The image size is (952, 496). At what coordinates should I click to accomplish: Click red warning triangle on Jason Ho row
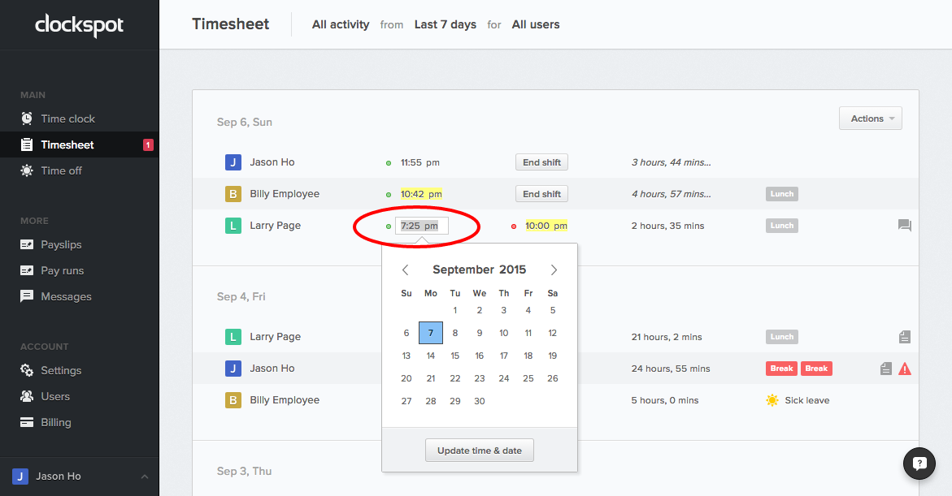click(905, 368)
